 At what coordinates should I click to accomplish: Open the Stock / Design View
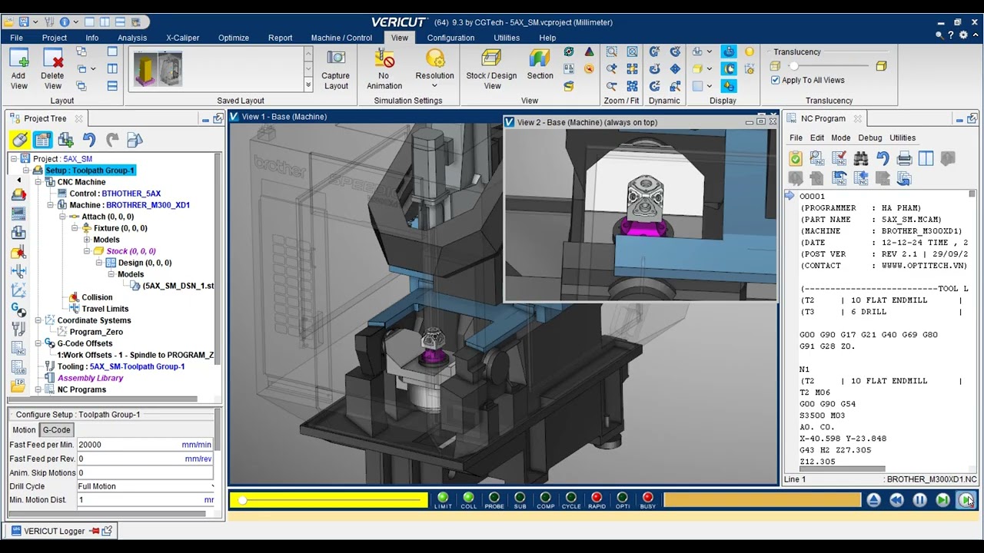tap(491, 69)
